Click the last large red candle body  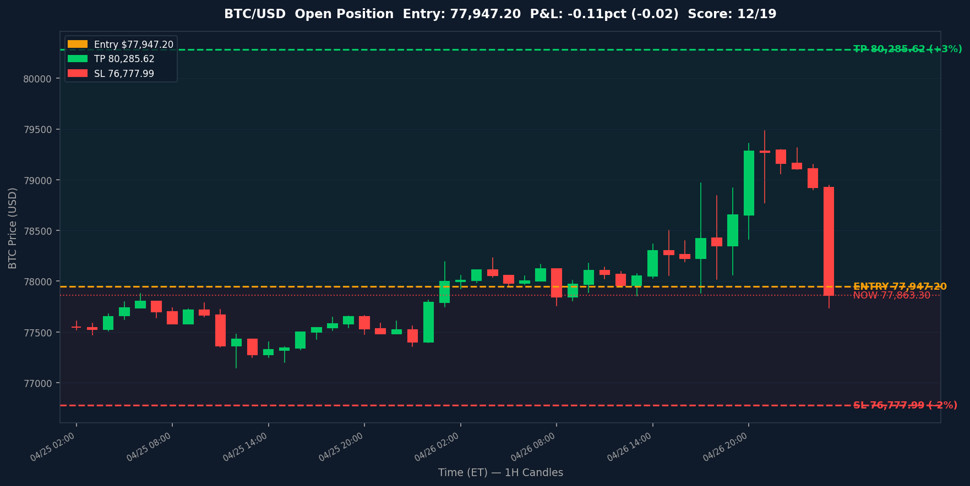[829, 241]
